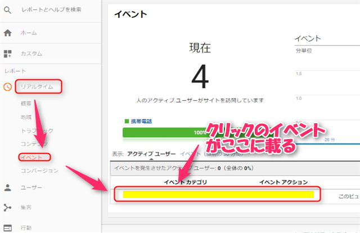Click the 分単位 chart label
The image size is (360, 233).
tap(304, 51)
